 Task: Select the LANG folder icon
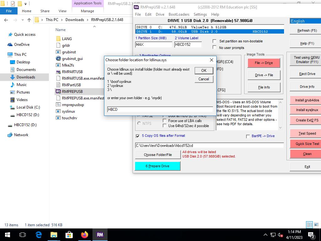(x=58, y=39)
